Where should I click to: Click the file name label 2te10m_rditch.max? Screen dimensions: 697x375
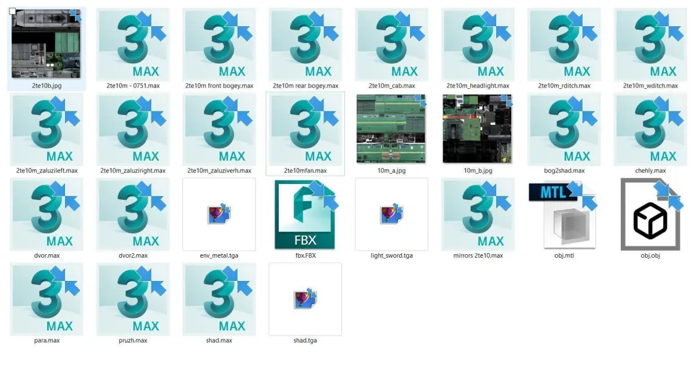[564, 86]
